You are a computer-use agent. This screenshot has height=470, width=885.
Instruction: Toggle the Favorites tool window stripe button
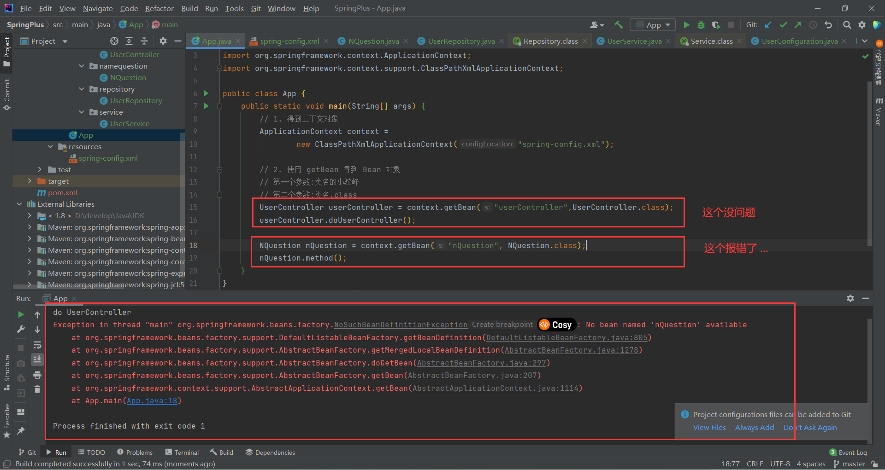(6, 421)
